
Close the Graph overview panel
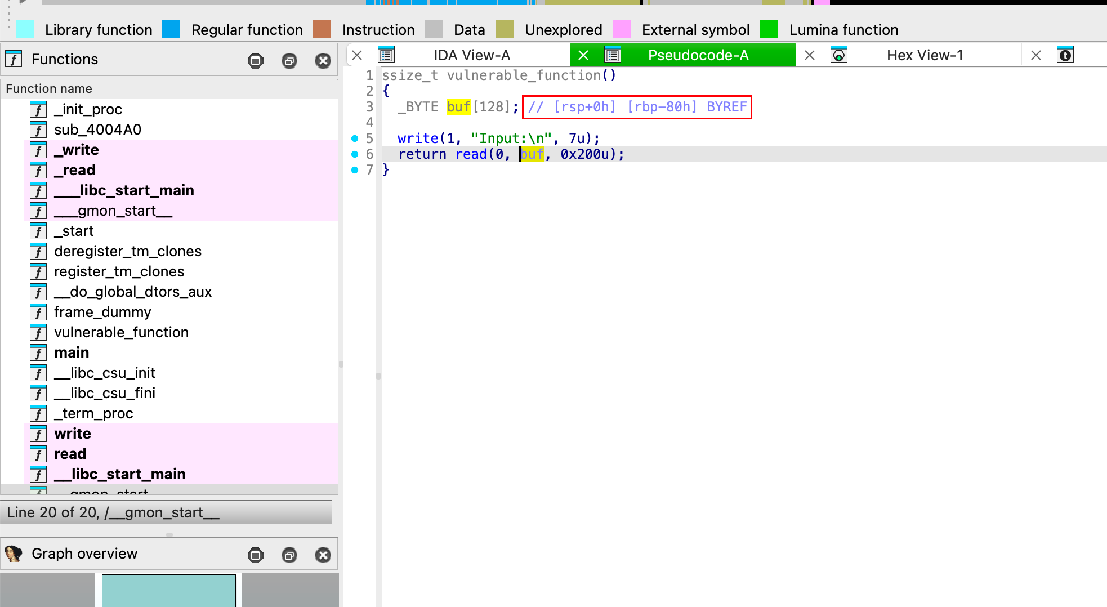click(x=323, y=555)
